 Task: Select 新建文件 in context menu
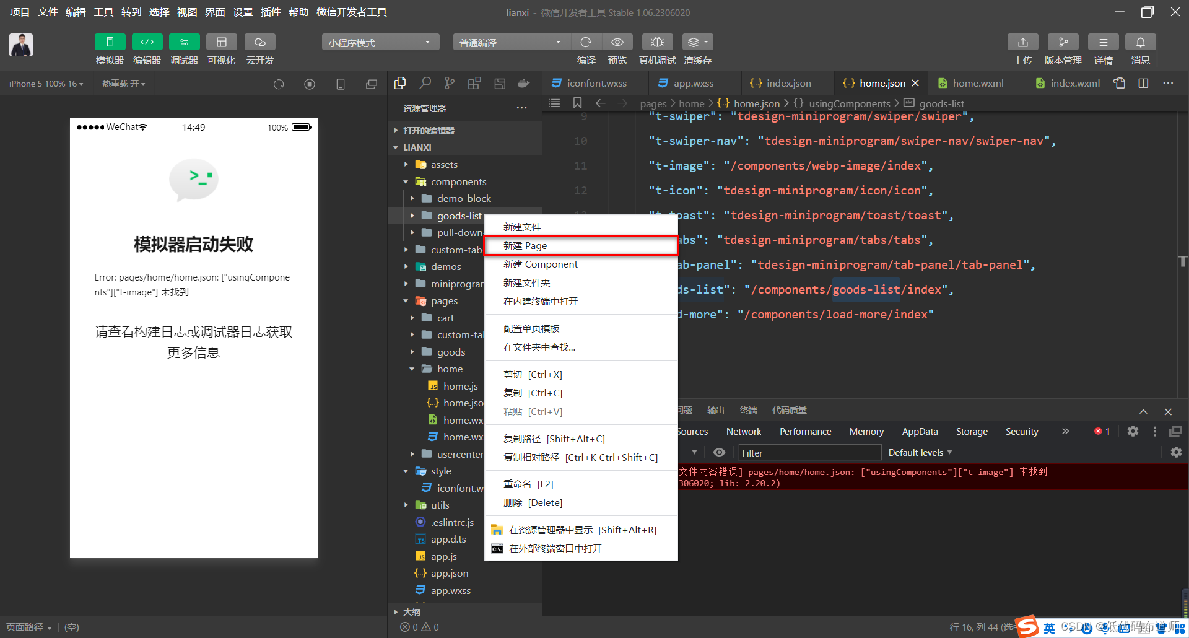(x=581, y=227)
